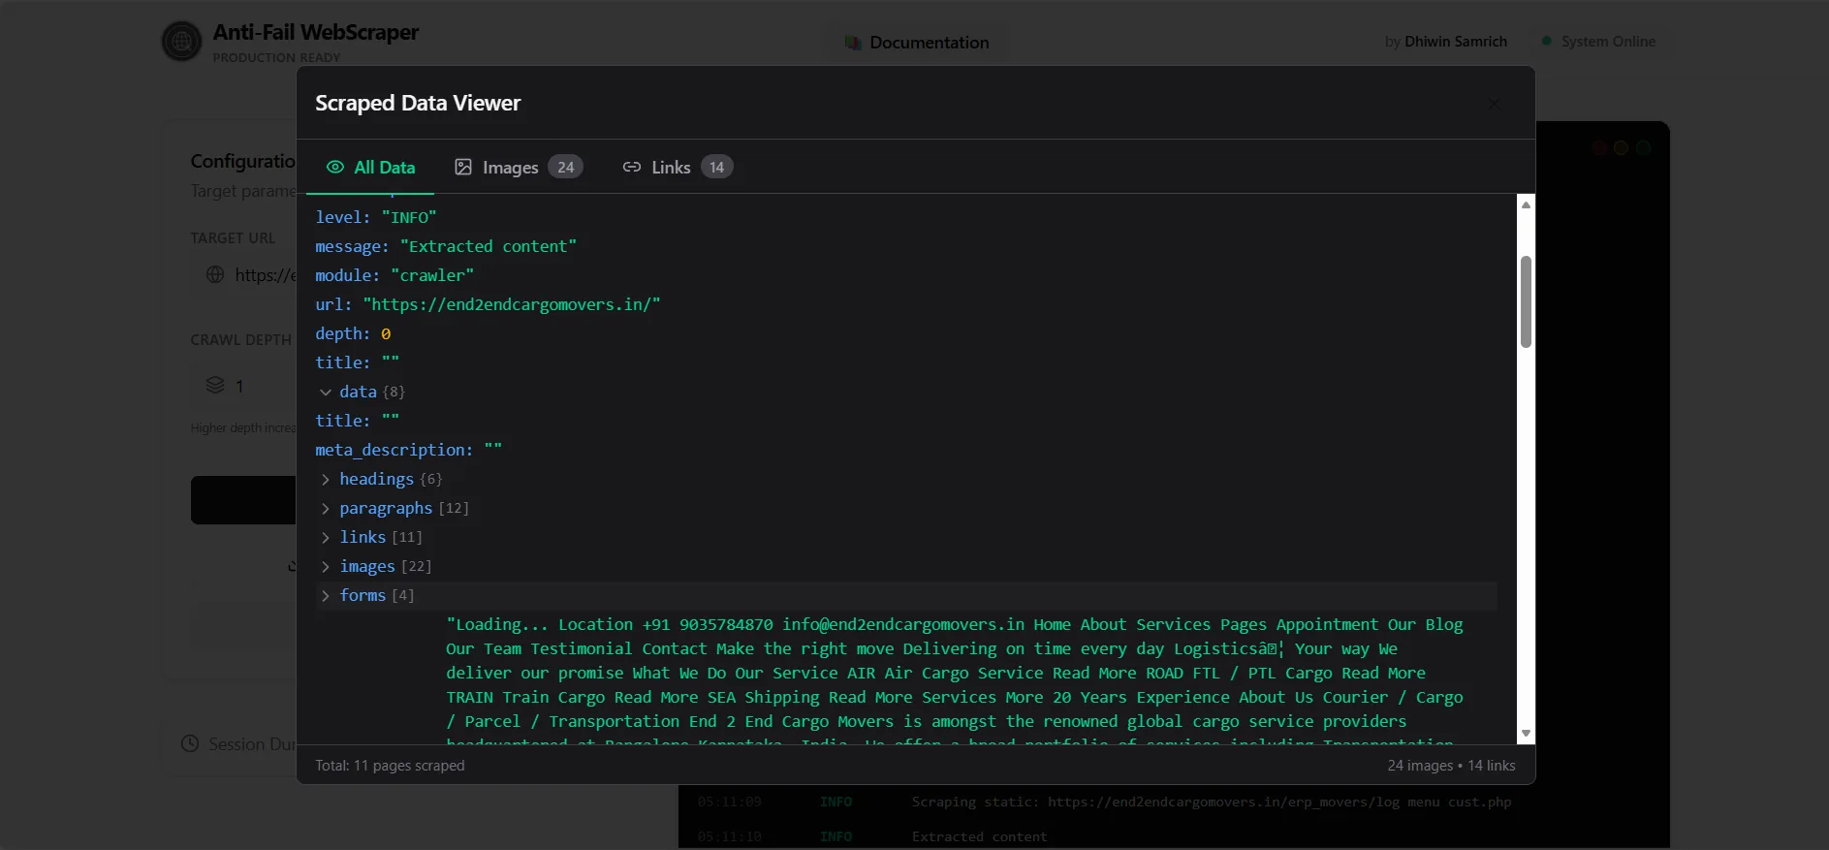
Task: Click the eye icon on All Data tab
Action: point(335,167)
